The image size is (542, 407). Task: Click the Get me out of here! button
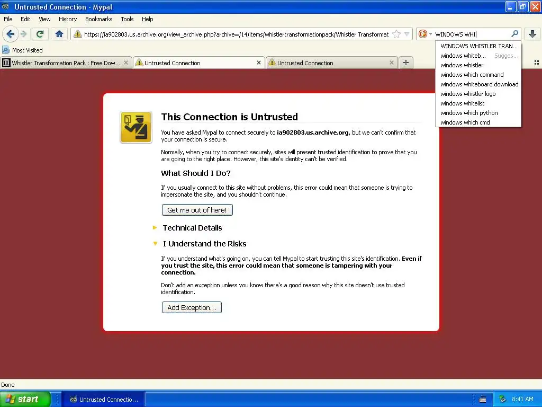197,210
